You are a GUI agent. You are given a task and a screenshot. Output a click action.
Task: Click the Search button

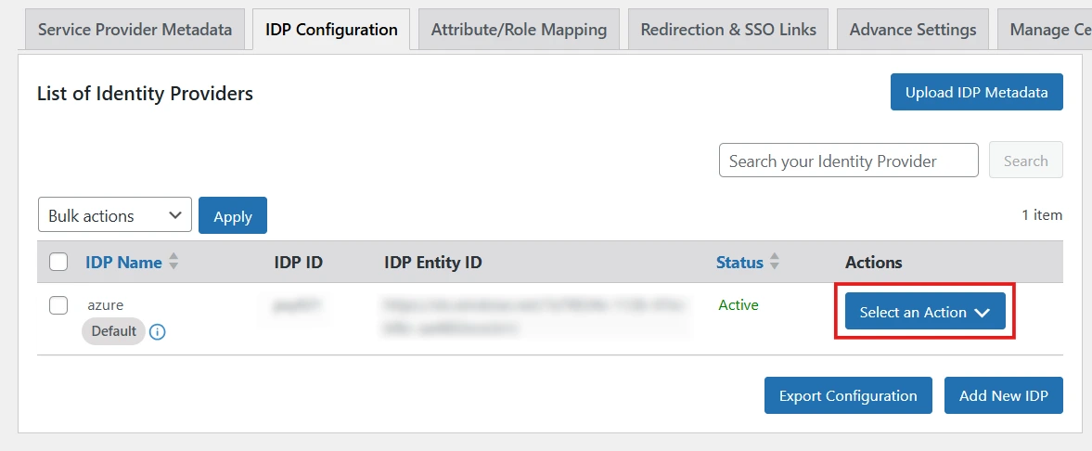tap(1025, 161)
